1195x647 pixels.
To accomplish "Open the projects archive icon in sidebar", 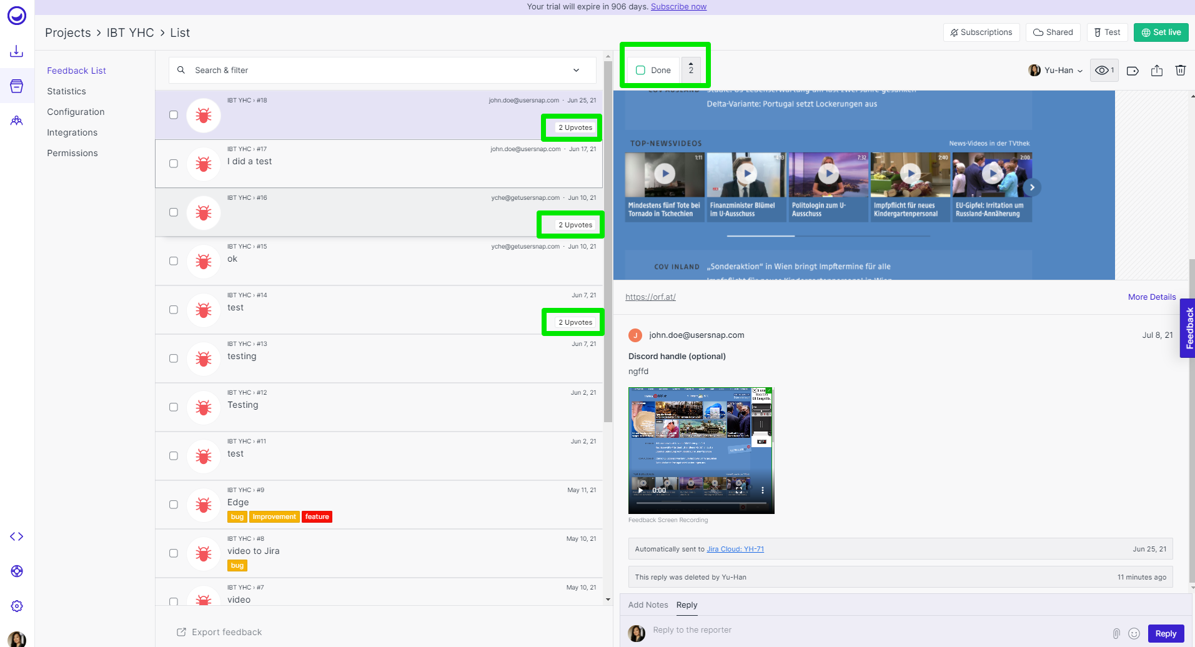I will 17,86.
